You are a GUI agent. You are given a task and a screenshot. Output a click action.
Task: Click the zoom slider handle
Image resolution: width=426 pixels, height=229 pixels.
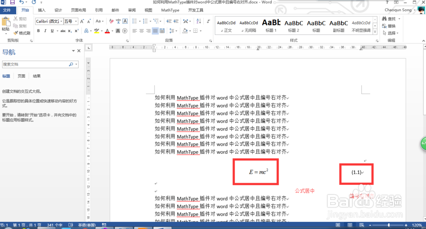(389, 225)
